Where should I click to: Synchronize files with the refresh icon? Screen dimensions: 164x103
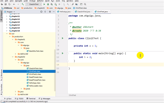pos(9,4)
